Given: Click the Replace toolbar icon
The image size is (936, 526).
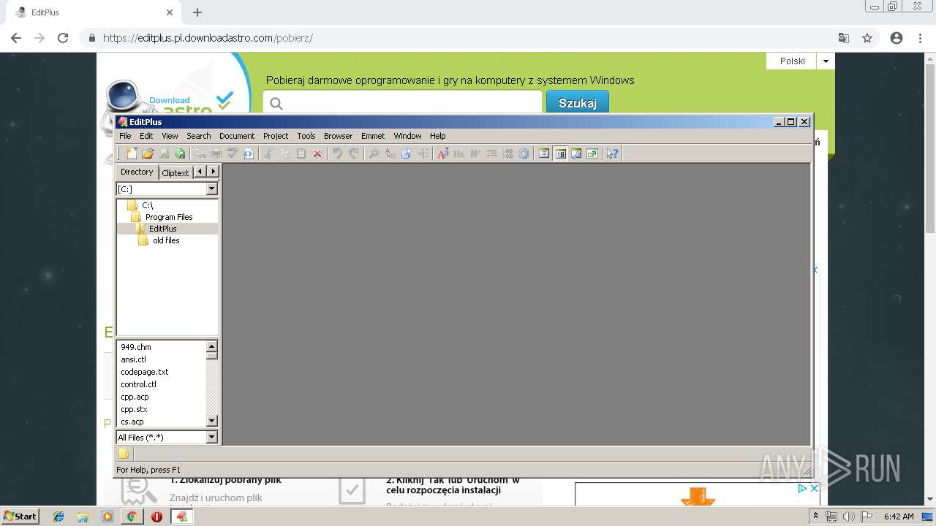Looking at the screenshot, I should point(390,153).
